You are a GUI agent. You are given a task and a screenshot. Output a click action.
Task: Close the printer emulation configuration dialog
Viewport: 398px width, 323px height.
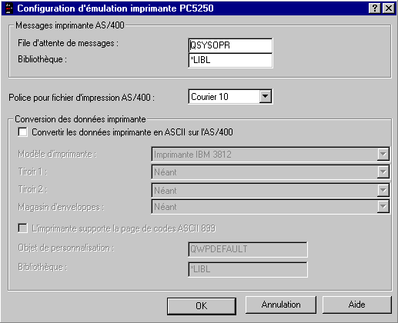point(388,8)
